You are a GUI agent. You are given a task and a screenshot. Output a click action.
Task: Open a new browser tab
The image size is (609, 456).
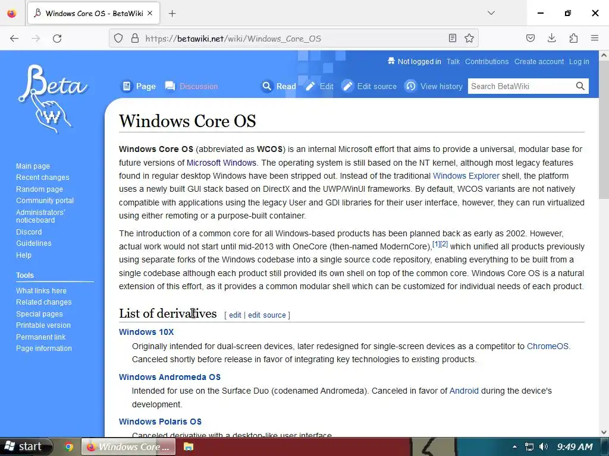click(x=172, y=14)
